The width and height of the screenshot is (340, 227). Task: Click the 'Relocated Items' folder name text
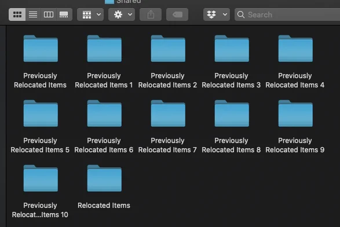pyautogui.click(x=104, y=206)
